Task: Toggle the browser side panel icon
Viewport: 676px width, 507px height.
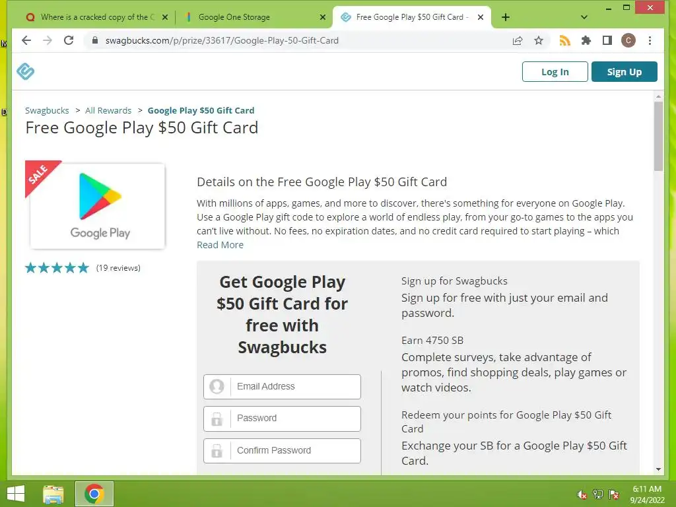Action: (607, 40)
